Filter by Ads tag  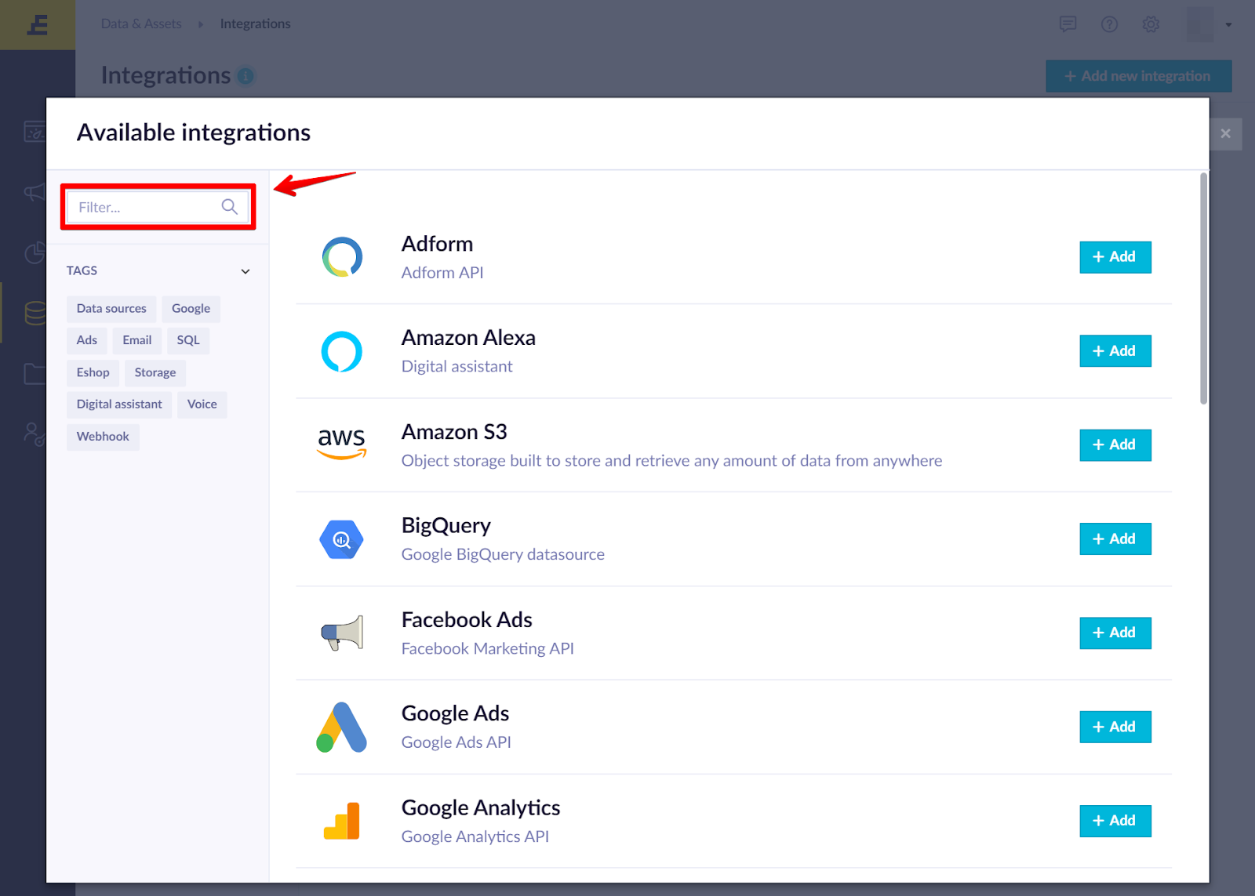click(87, 340)
